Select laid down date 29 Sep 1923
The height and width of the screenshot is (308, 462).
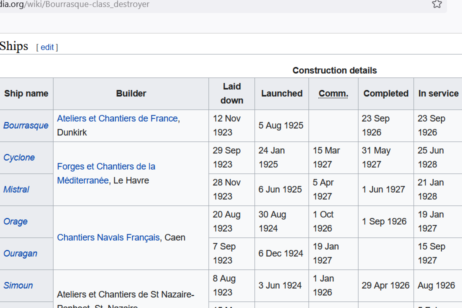coord(227,157)
